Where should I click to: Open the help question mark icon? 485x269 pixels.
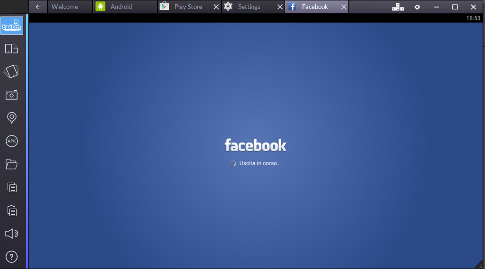coord(11,257)
